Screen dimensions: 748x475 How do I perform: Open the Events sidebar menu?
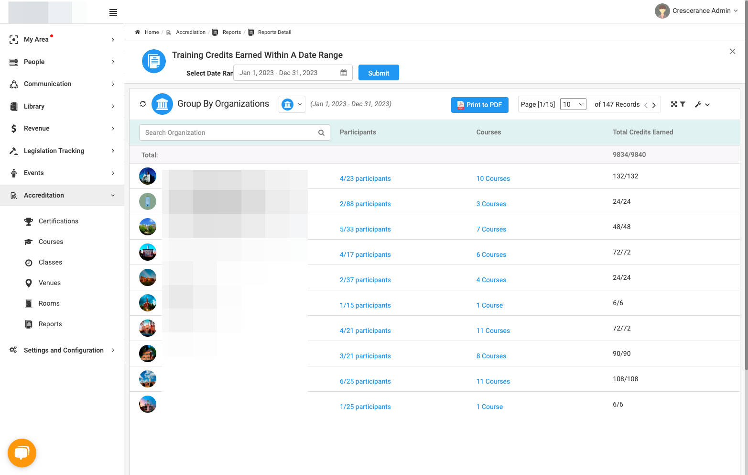point(62,173)
